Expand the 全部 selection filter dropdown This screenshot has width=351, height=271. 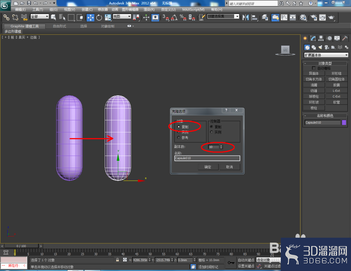tap(40, 16)
